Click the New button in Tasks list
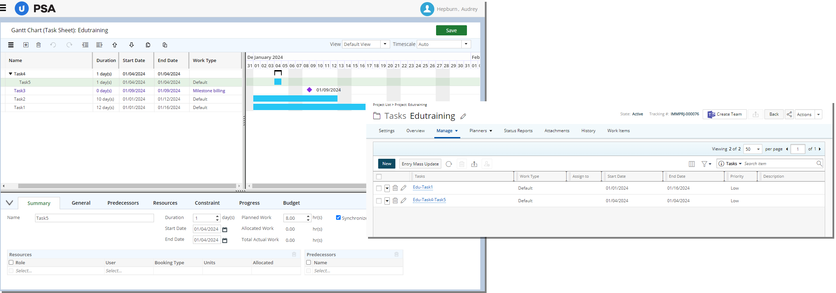Image resolution: width=836 pixels, height=293 pixels. coord(387,164)
